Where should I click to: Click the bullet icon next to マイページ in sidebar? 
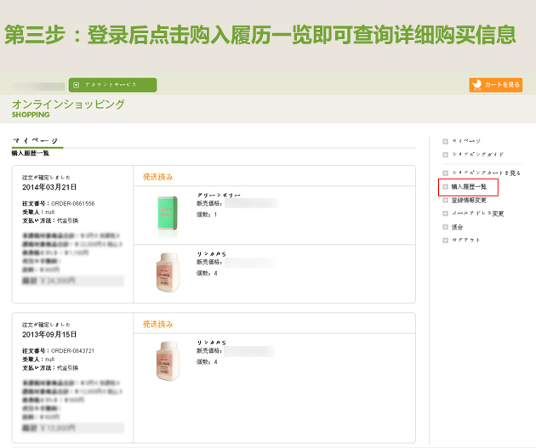[x=445, y=141]
